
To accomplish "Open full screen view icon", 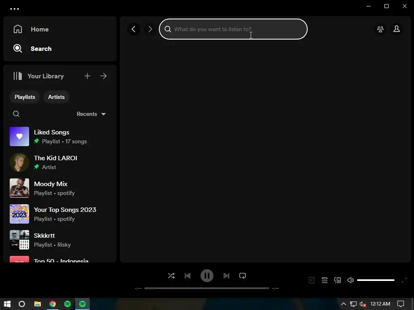I will 404,280.
